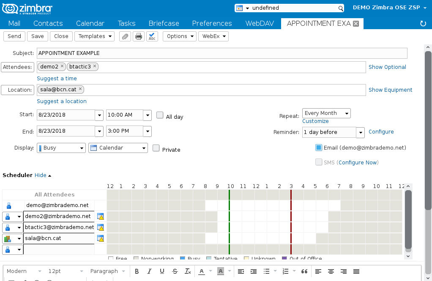Mark appointment as Private
Image resolution: width=432 pixels, height=281 pixels.
point(156,148)
